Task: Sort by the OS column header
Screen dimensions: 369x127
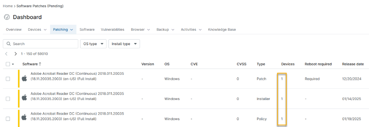Action: pyautogui.click(x=167, y=64)
